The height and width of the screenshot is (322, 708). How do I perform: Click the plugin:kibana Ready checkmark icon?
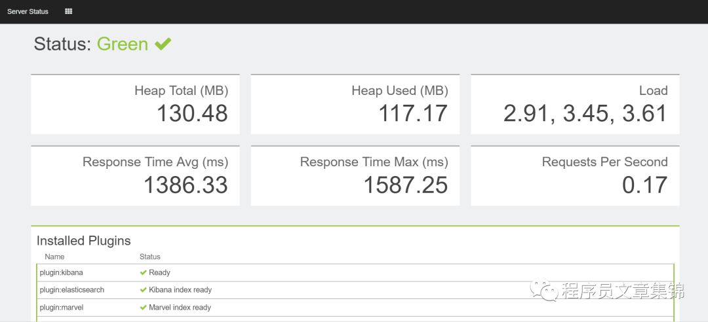[x=143, y=272]
